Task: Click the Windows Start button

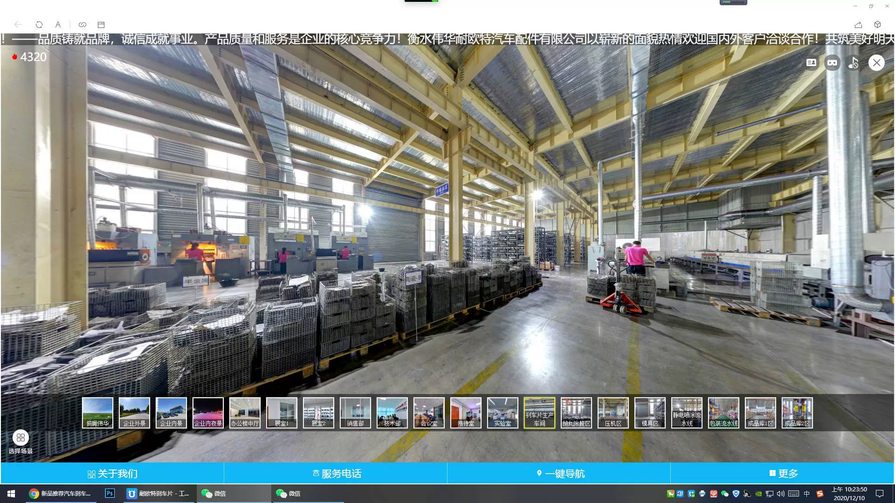Action: click(11, 493)
